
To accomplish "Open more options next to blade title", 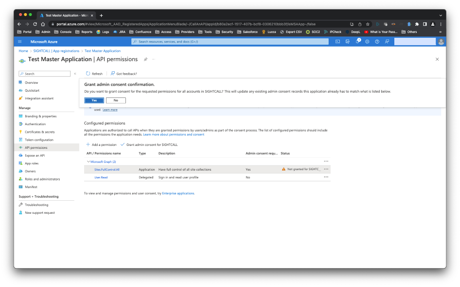I will pos(153,59).
